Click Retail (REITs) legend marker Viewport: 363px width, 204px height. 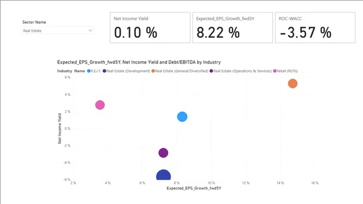pyautogui.click(x=275, y=71)
